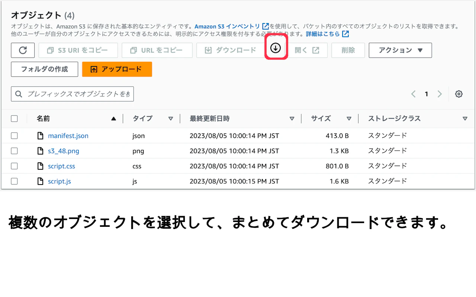Open the s3_48.png object link

[64, 151]
